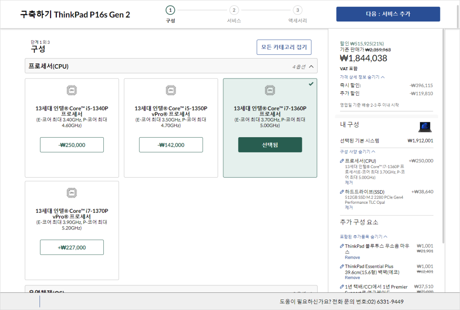
Task: Click the green checkmark on the selected i7-1360P card
Action: (x=311, y=84)
